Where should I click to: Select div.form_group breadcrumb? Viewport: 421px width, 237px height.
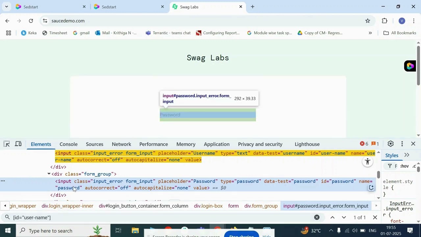(261, 206)
